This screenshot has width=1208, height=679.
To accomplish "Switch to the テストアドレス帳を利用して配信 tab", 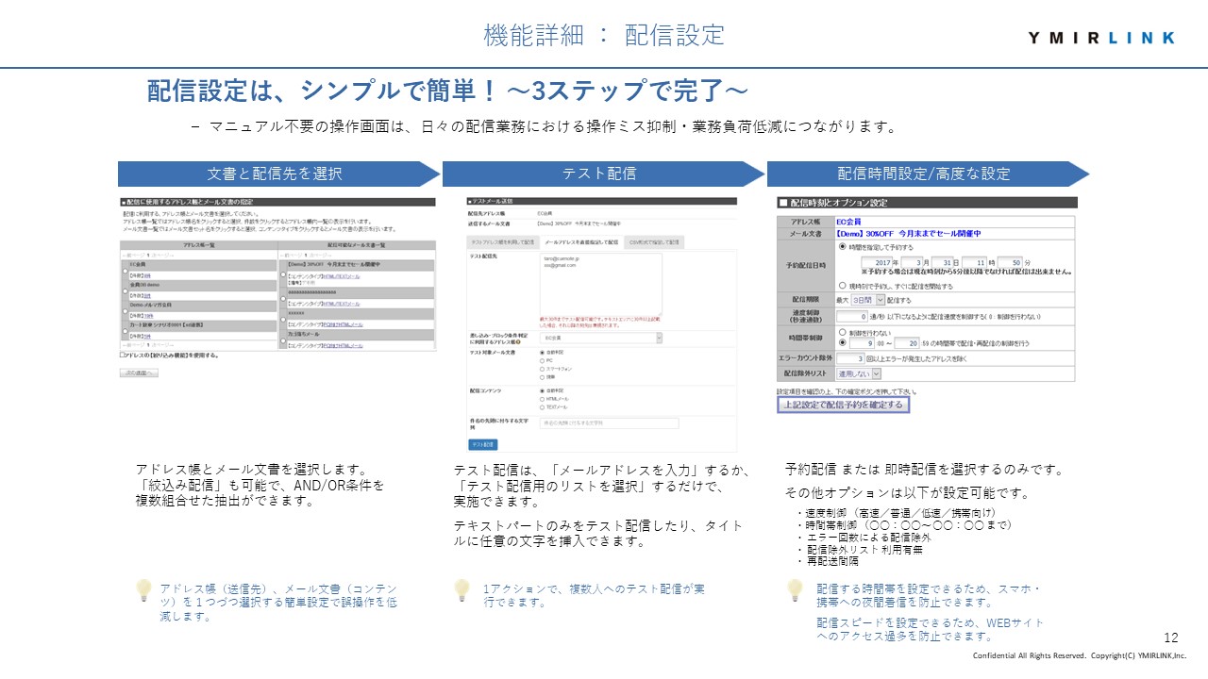I will (x=502, y=242).
